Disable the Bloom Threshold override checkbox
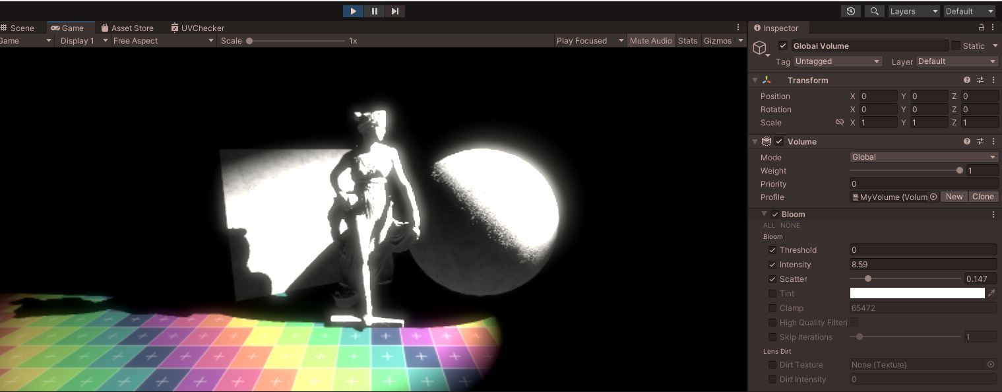This screenshot has height=392, width=1002. coord(772,250)
